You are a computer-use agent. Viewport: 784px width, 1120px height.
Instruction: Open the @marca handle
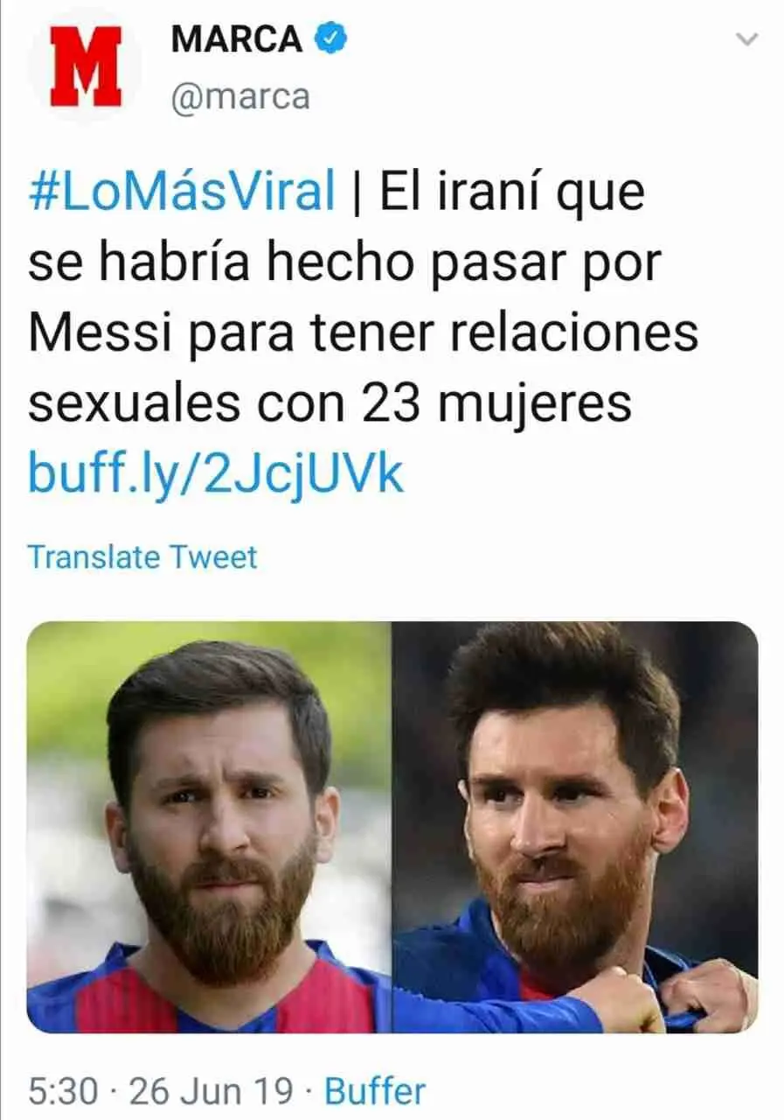coord(240,97)
